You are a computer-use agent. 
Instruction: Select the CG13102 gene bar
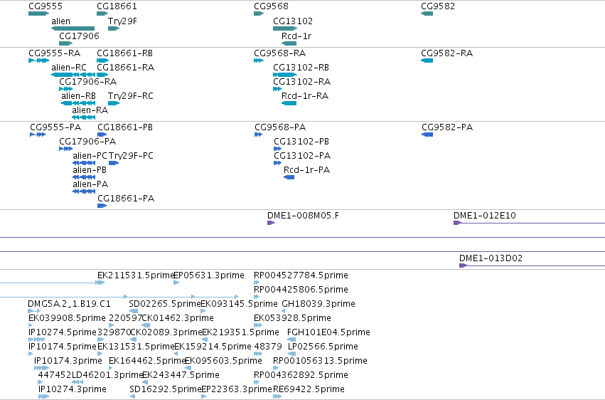pos(285,28)
